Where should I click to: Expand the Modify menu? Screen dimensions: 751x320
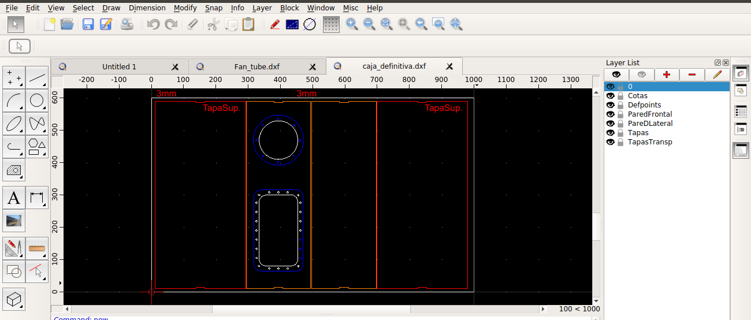[x=185, y=8]
